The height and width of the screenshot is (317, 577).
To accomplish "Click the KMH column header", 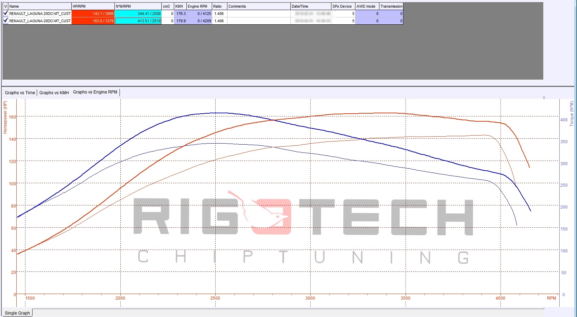I will [x=180, y=6].
